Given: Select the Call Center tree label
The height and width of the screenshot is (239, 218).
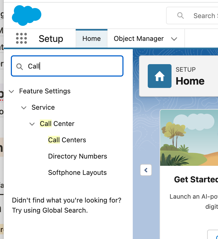Looking at the screenshot, I should [57, 124].
